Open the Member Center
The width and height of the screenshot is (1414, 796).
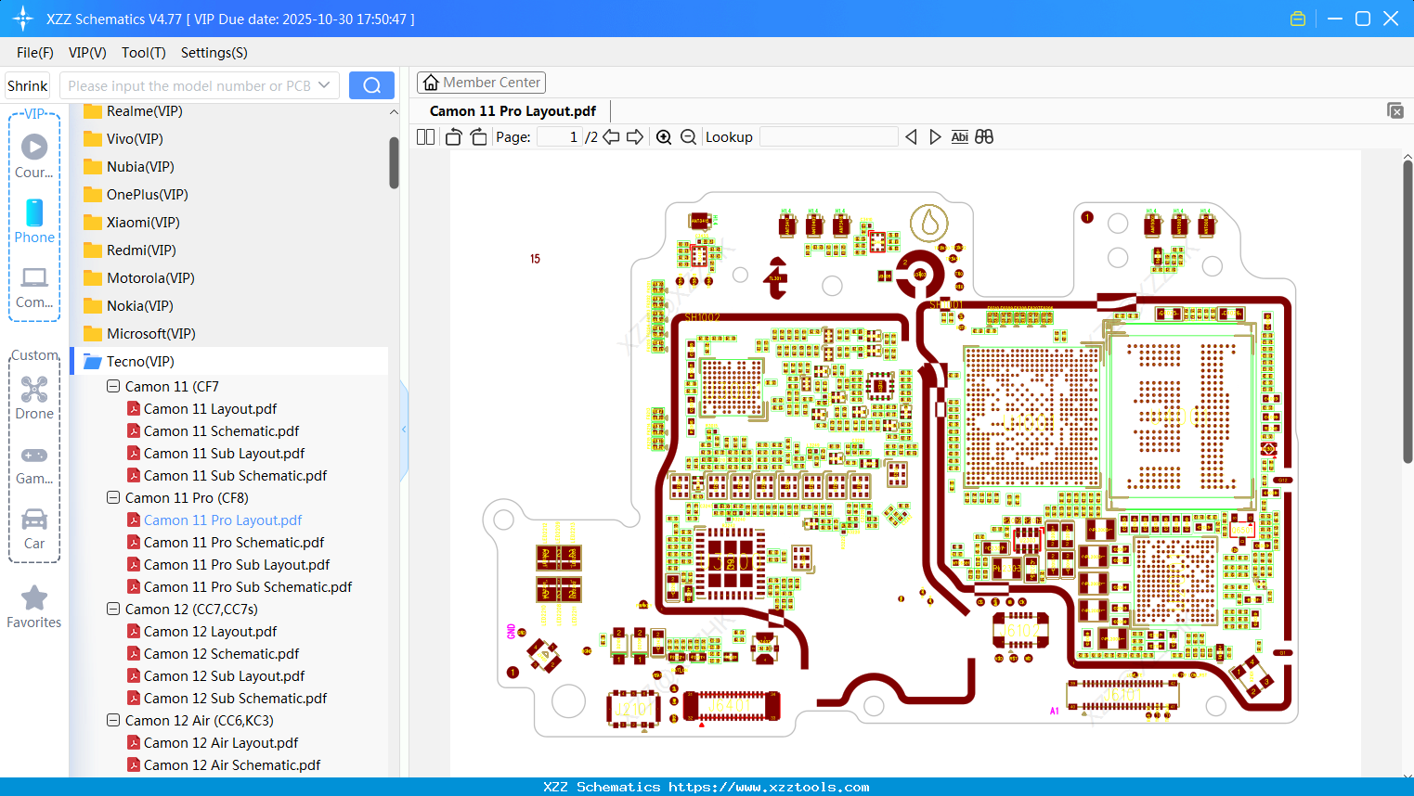click(481, 83)
